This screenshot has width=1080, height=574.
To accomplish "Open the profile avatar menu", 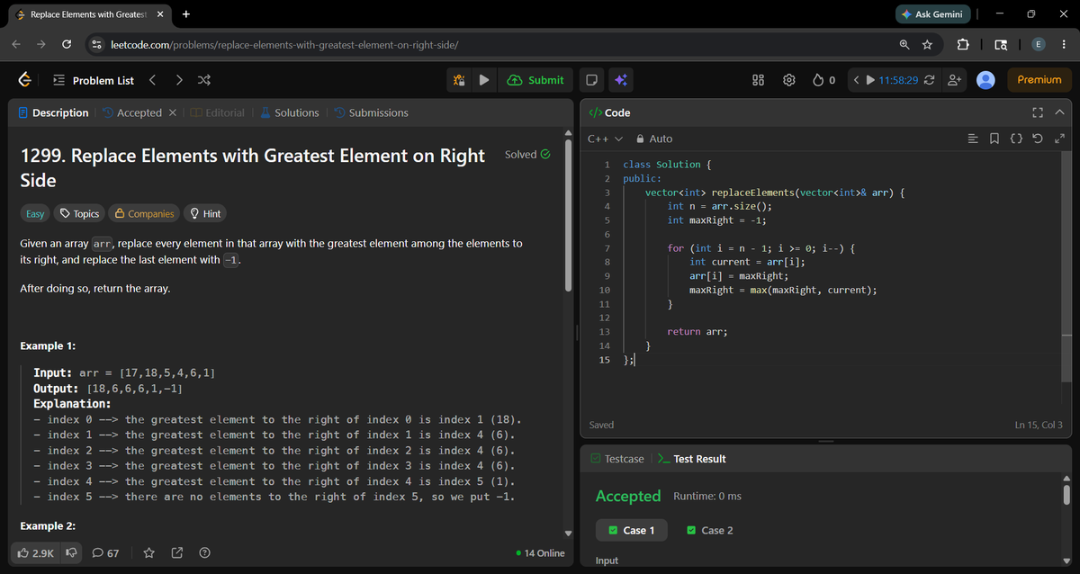I will pyautogui.click(x=985, y=80).
